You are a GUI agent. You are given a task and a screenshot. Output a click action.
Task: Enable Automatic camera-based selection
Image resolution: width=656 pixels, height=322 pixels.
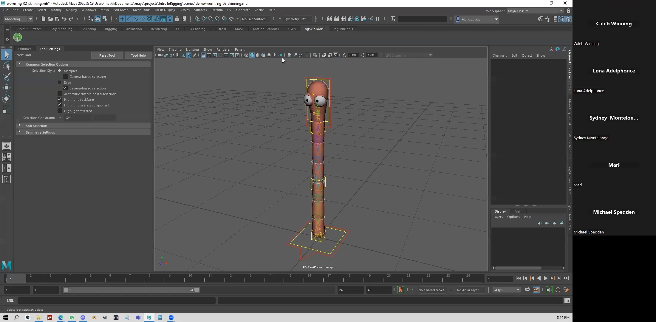pos(60,94)
